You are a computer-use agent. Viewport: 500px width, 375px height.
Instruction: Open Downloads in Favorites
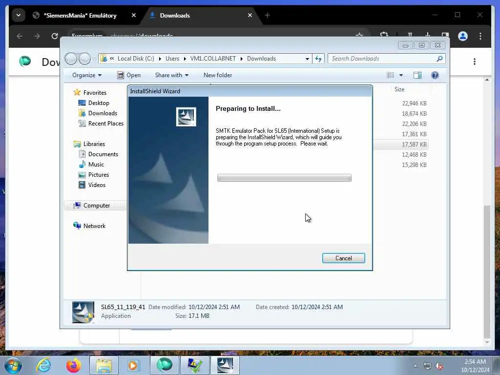pyautogui.click(x=103, y=113)
